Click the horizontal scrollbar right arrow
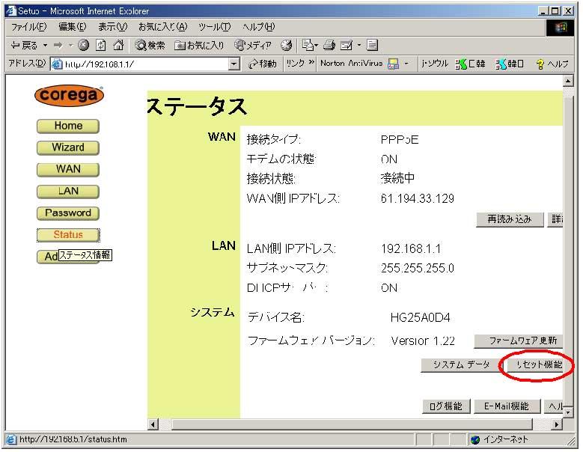Viewport: 583px width, 452px height. pos(556,425)
